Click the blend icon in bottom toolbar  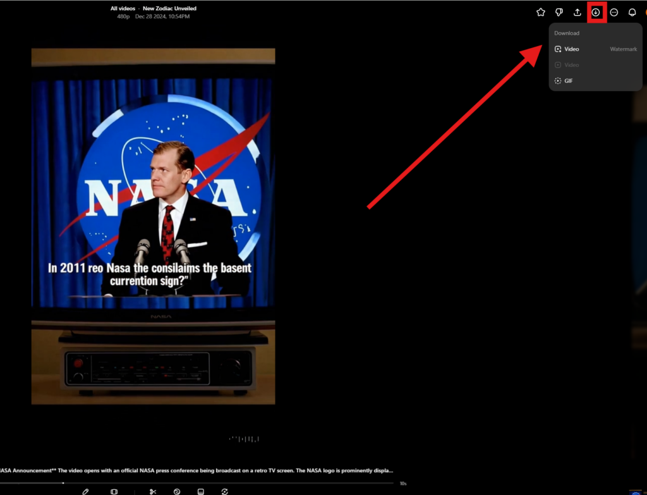coord(201,491)
